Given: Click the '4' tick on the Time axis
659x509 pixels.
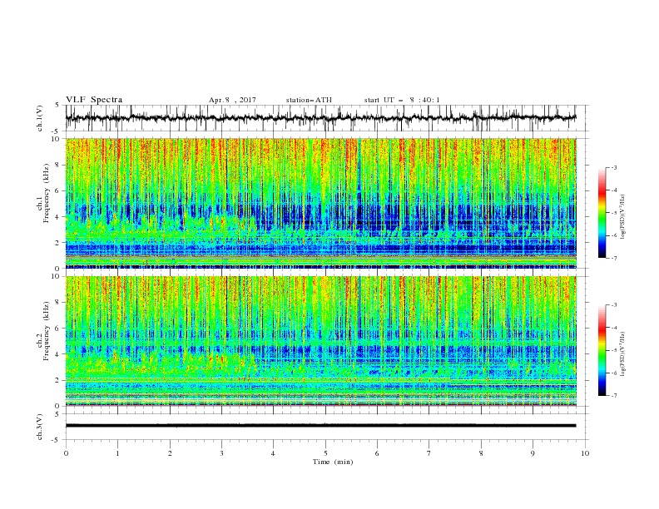Looking at the screenshot, I should [273, 453].
